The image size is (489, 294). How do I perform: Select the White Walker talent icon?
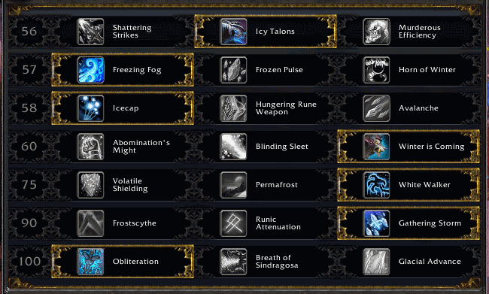[x=376, y=185]
